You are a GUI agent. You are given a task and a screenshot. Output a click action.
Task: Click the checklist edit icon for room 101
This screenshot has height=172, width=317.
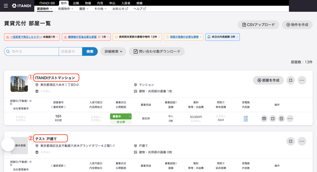tap(281, 118)
